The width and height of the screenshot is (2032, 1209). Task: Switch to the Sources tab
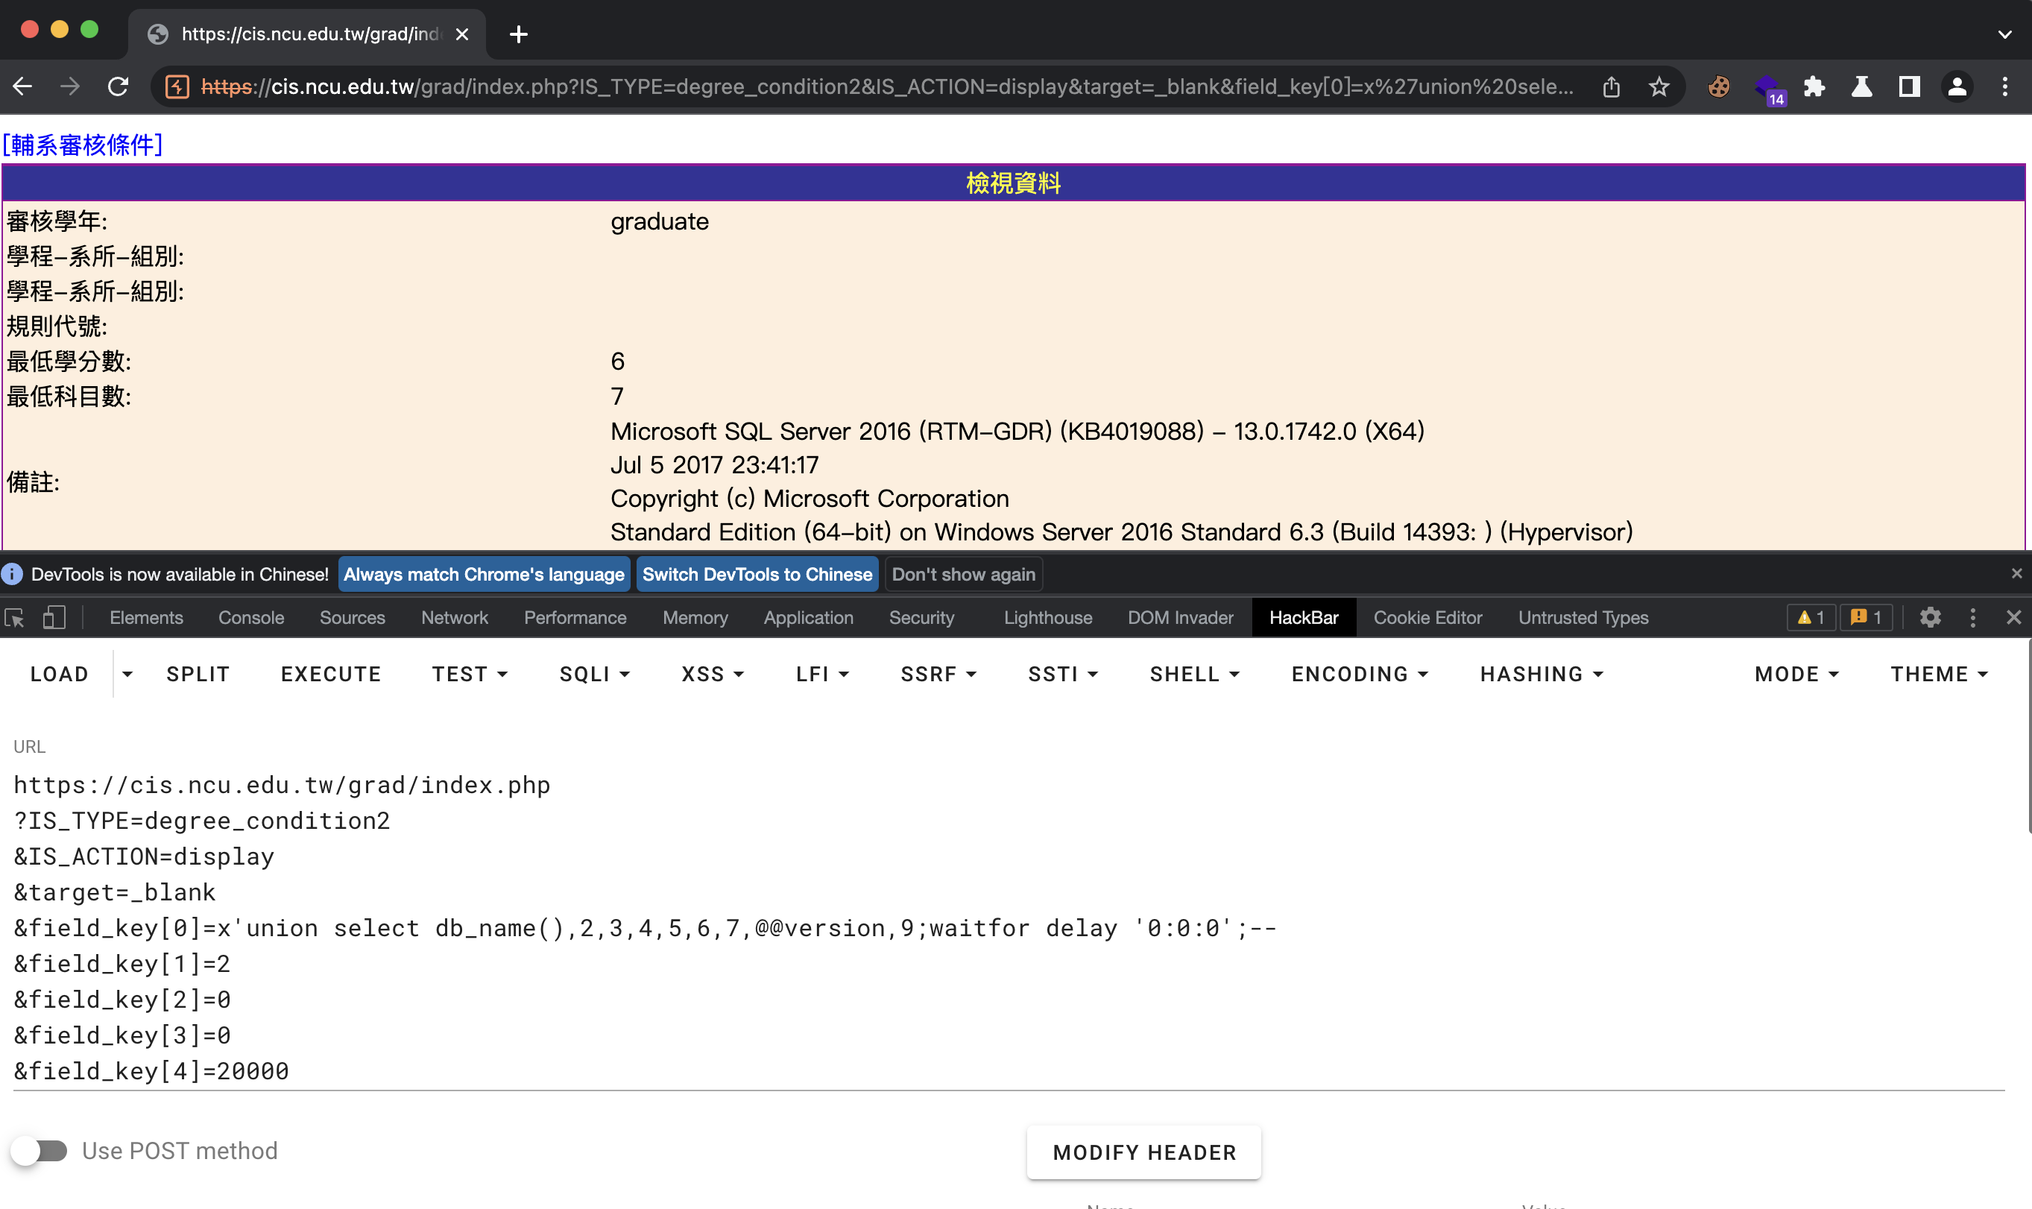[x=352, y=617]
